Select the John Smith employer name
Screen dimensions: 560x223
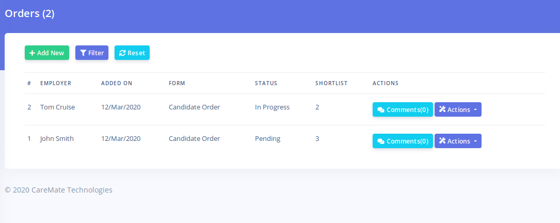(57, 139)
